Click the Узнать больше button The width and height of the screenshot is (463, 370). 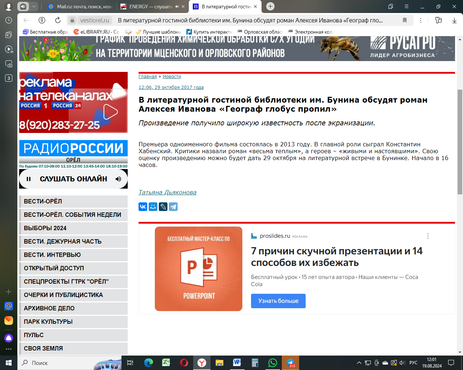278,301
